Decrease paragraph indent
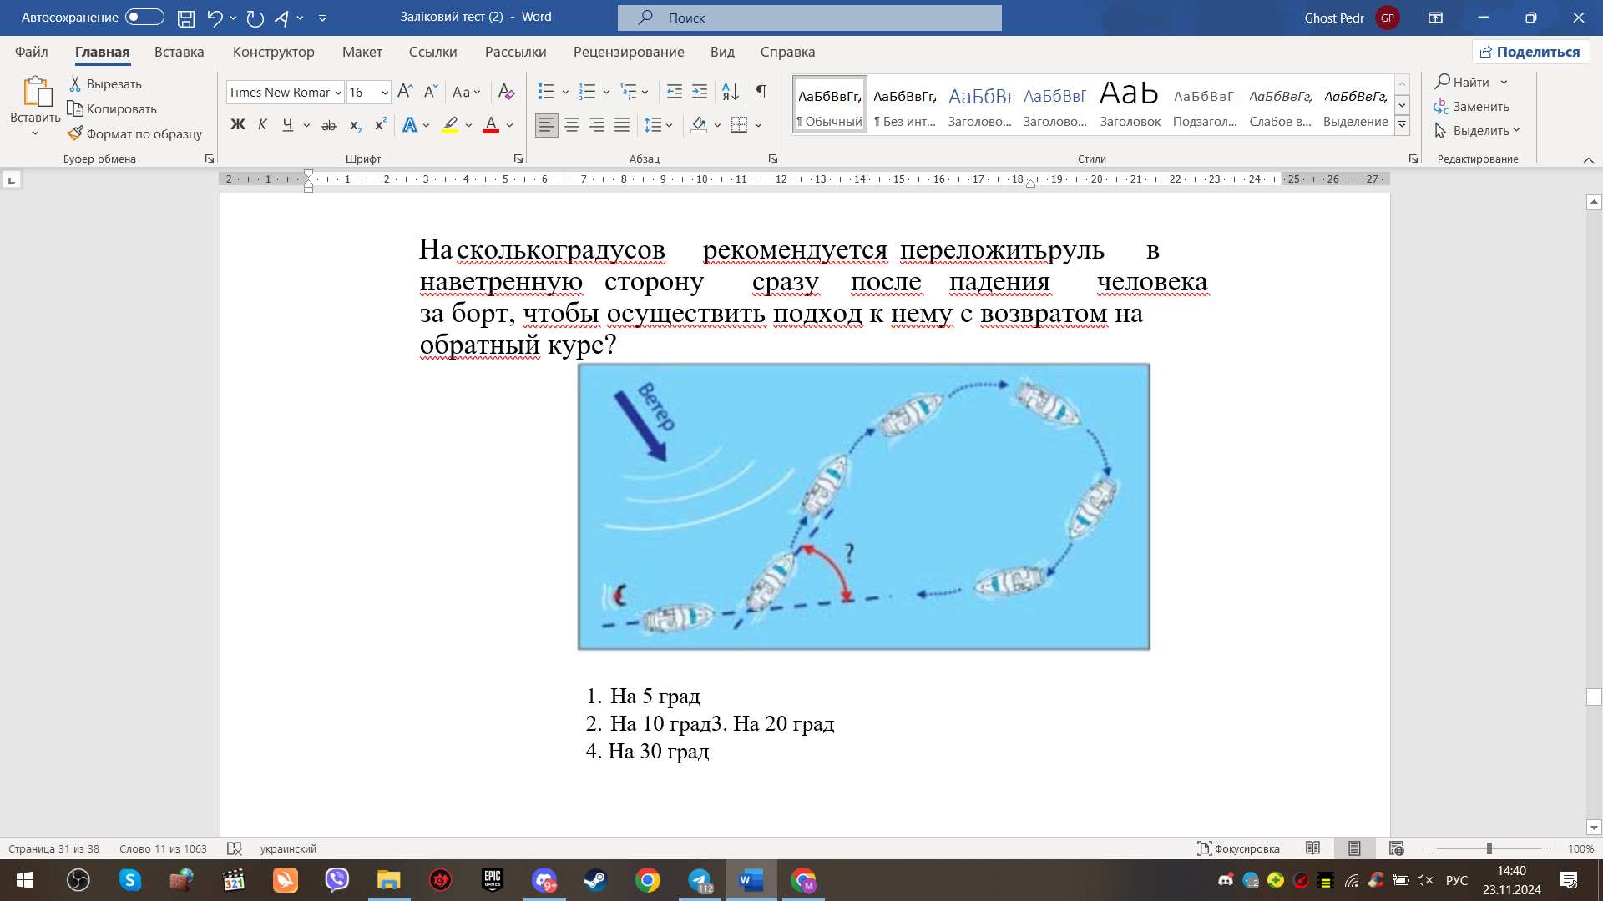Screen dimensions: 1603x901 click(x=675, y=92)
